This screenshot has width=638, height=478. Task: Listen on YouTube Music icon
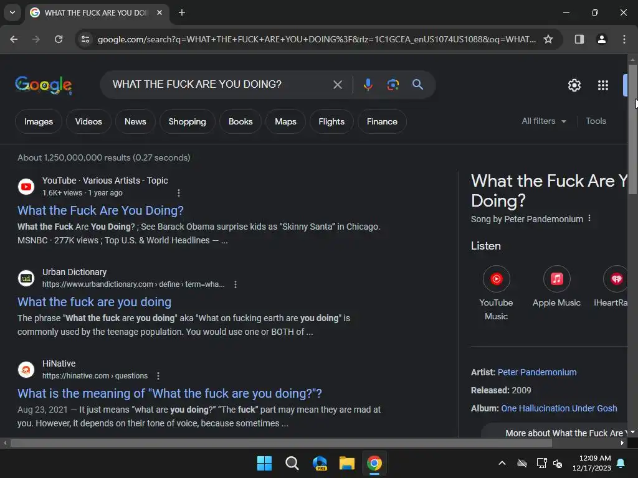click(x=496, y=279)
